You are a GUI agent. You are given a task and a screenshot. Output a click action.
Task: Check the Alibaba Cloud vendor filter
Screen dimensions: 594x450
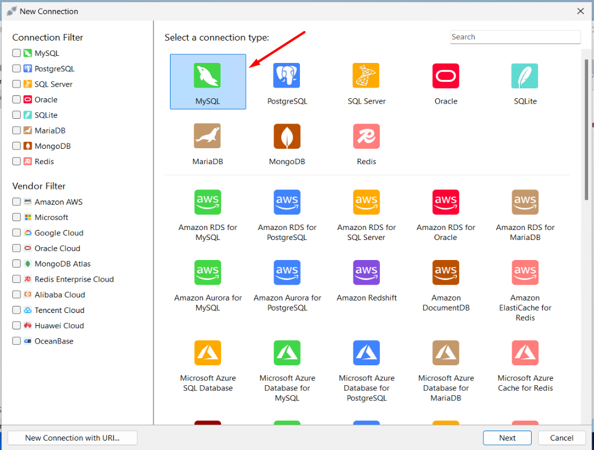[16, 294]
